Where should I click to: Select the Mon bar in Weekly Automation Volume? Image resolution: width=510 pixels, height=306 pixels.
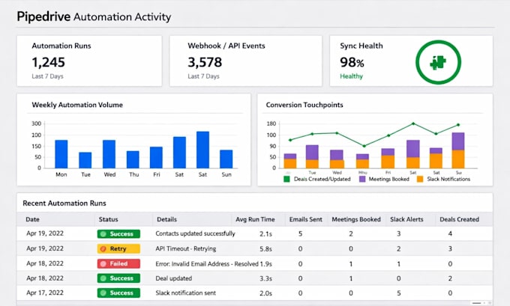[x=61, y=154]
